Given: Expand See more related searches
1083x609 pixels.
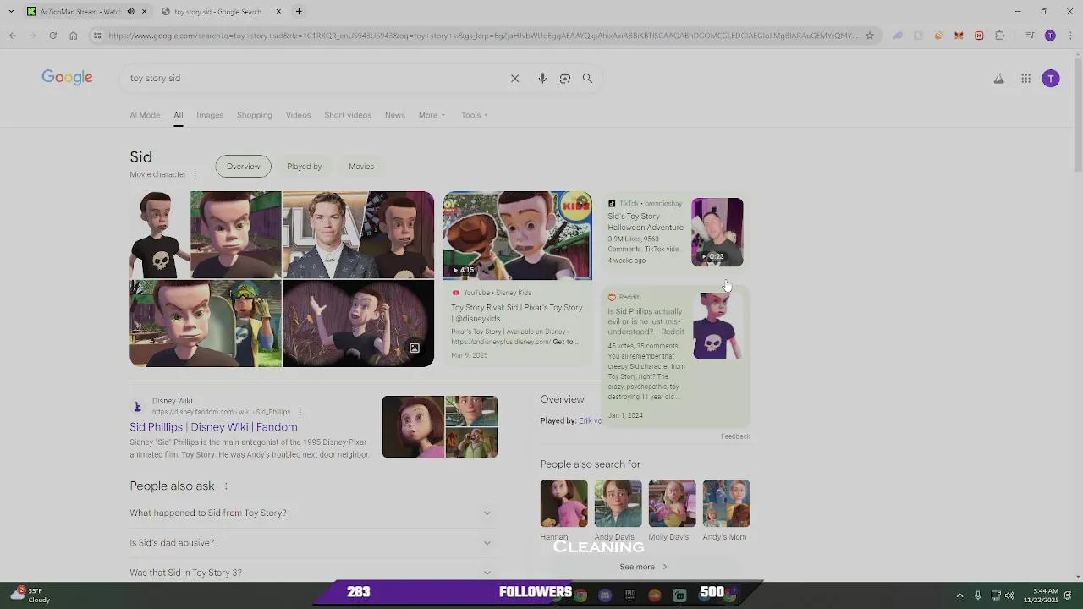Looking at the screenshot, I should 644,567.
